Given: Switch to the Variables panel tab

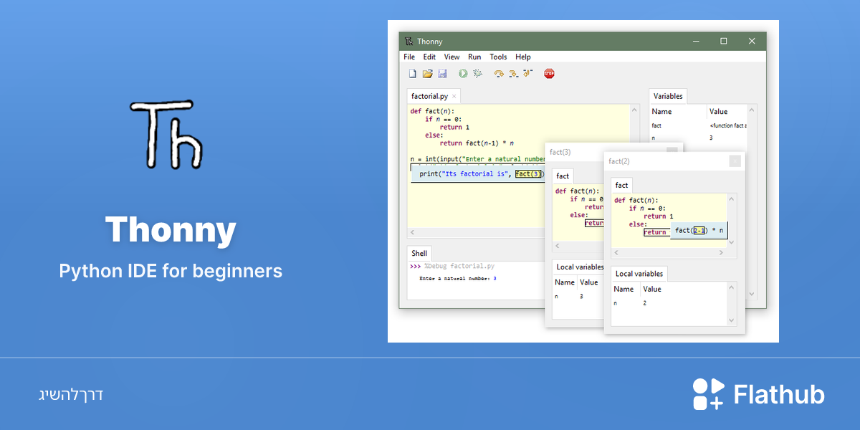Looking at the screenshot, I should (x=668, y=96).
